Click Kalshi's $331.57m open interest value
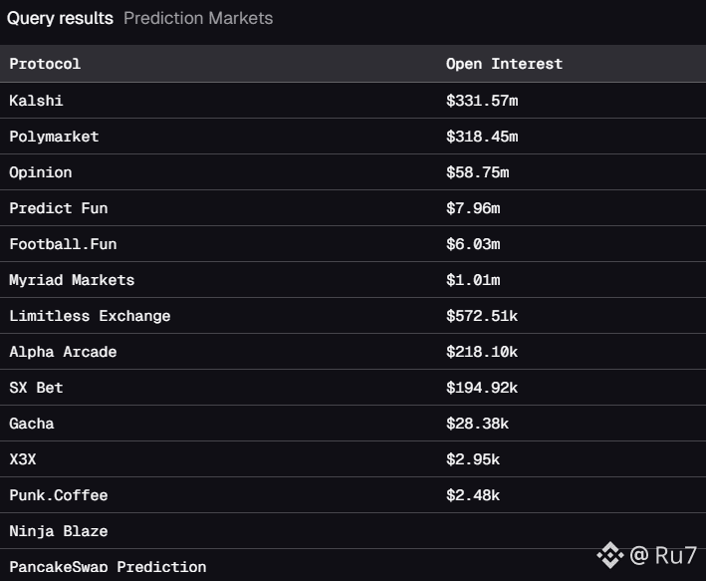706x581 pixels. (482, 101)
